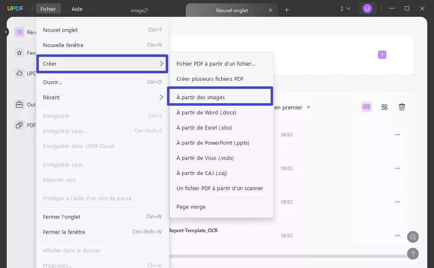The image size is (434, 268).
Task: Select the Récent section in the sidebar
Action: click(19, 32)
